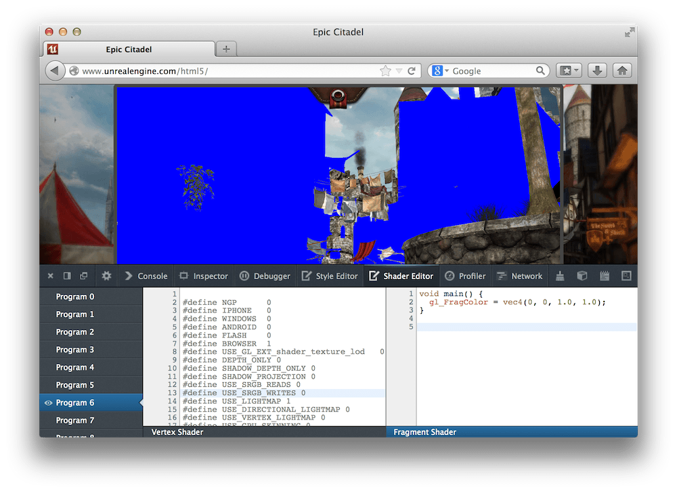Go to the Firefox home page icon

(x=621, y=70)
